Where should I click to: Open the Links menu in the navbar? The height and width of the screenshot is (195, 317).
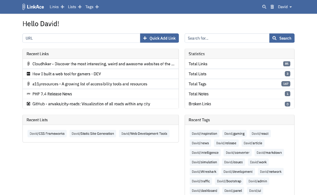(54, 7)
